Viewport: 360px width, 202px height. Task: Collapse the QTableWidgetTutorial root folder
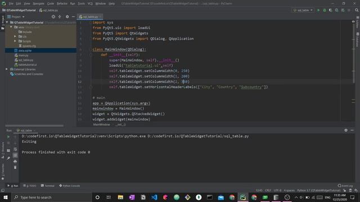(x=7, y=22)
